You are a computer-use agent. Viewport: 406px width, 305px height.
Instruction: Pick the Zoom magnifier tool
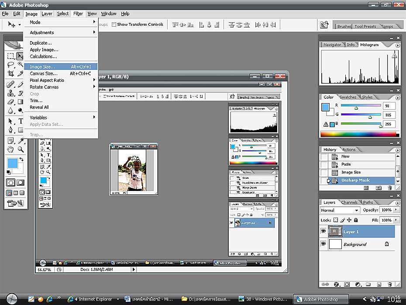pyautogui.click(x=20, y=149)
